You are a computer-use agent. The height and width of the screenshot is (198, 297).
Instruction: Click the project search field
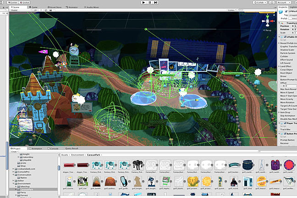pyautogui.click(x=276, y=151)
